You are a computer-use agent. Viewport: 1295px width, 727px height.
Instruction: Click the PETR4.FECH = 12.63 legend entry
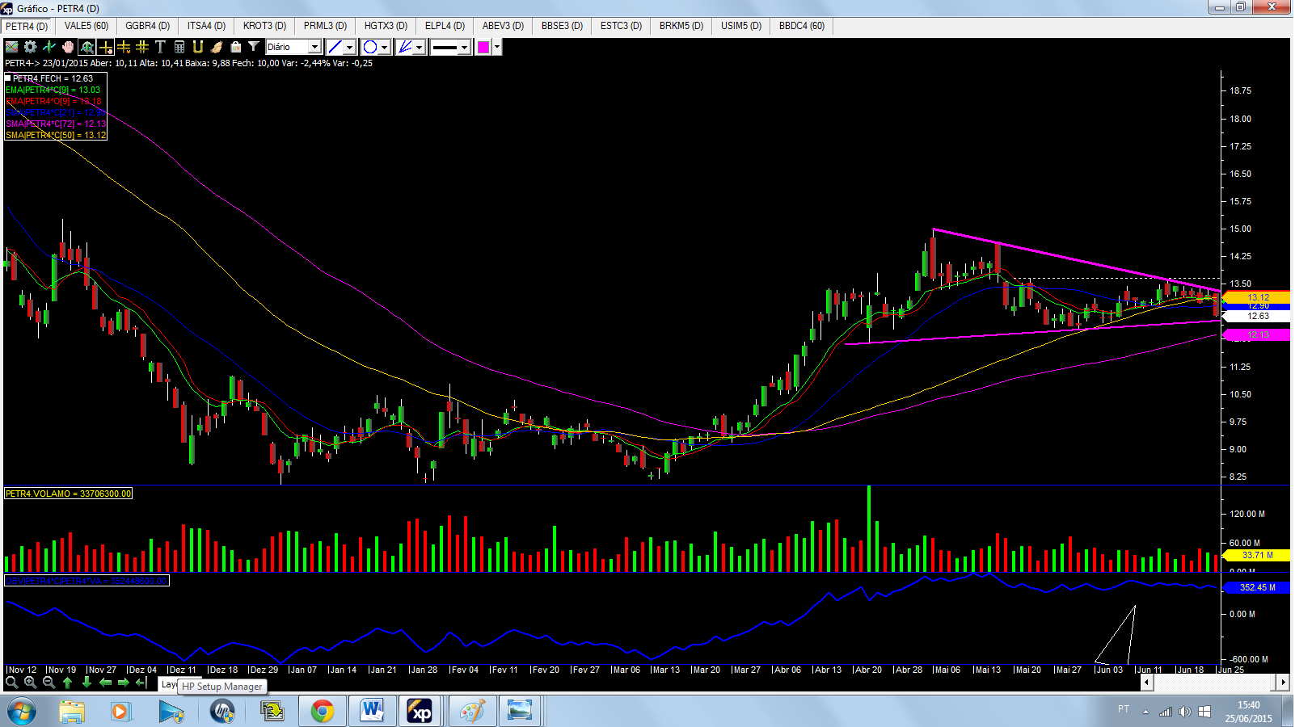tap(53, 78)
